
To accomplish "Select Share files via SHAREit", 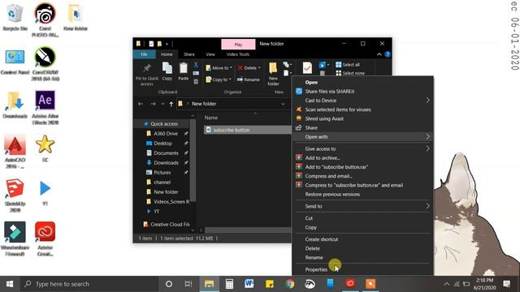I will click(329, 92).
